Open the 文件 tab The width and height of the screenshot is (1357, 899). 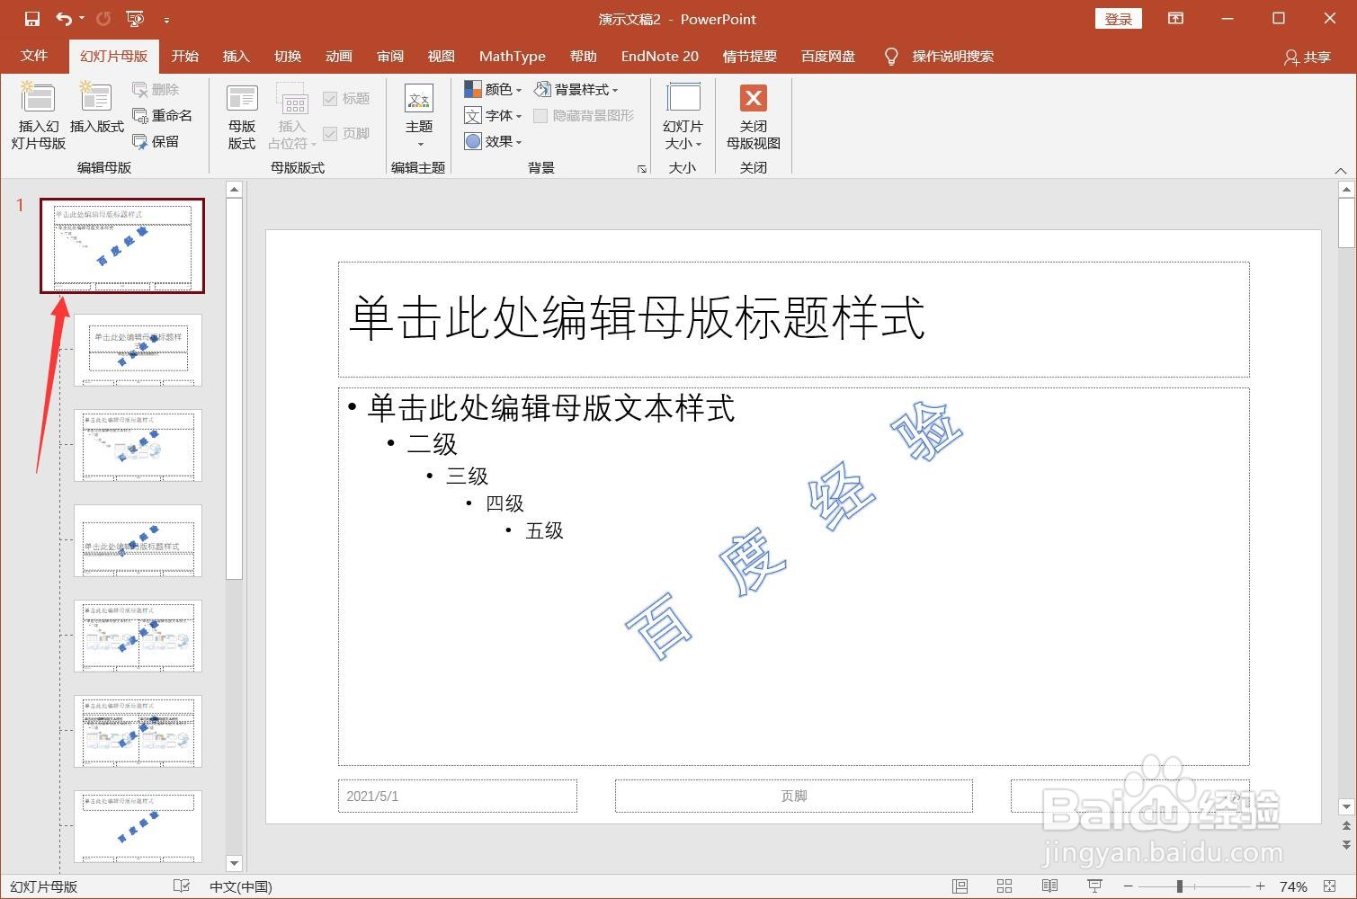pyautogui.click(x=34, y=56)
